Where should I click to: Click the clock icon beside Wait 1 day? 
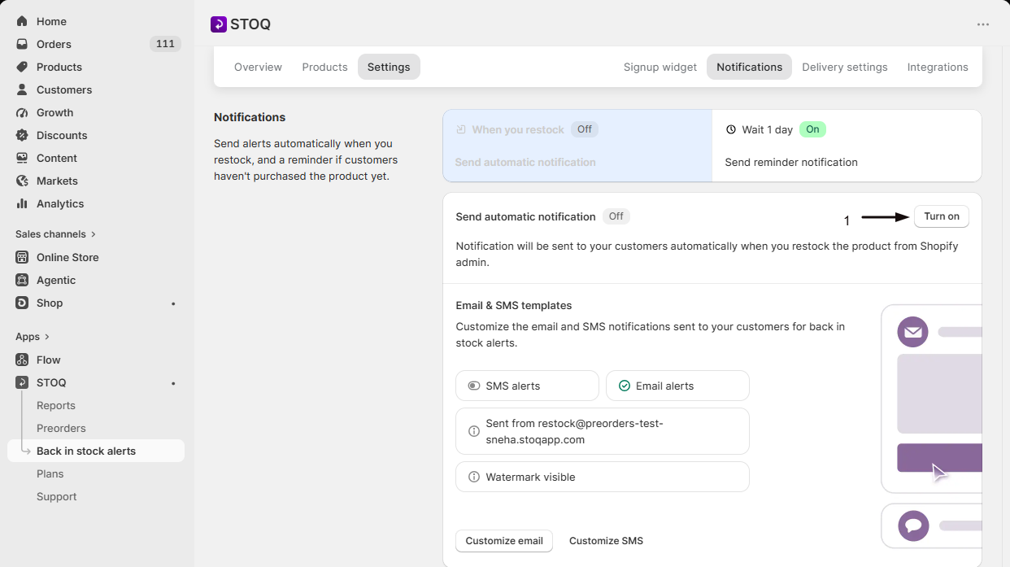[730, 129]
